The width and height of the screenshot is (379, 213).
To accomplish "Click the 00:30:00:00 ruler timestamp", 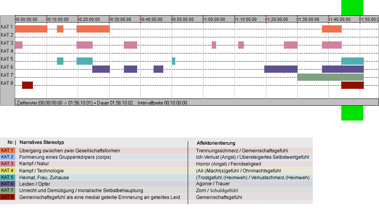I will click(120, 19).
